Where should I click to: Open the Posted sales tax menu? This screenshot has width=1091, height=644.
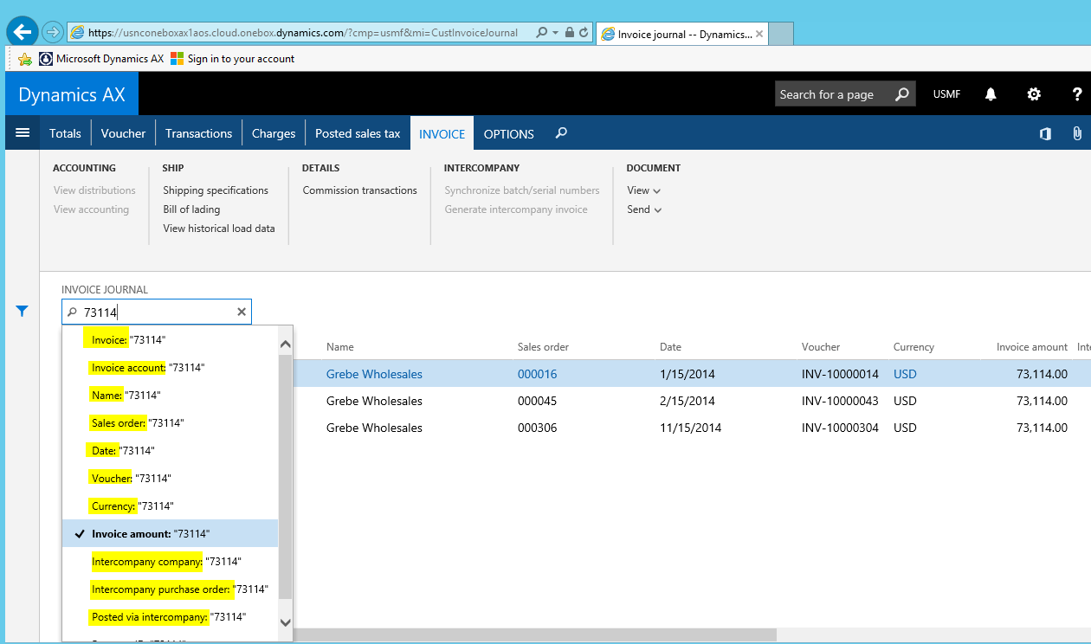(358, 133)
